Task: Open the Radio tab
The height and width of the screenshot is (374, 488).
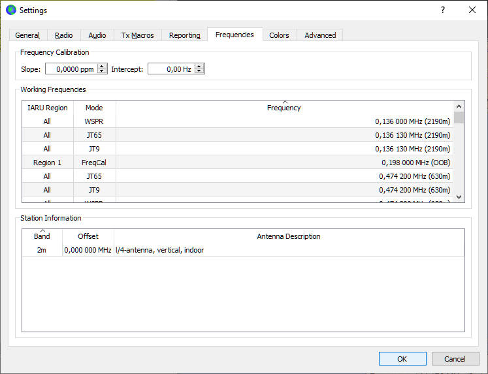Action: (64, 35)
